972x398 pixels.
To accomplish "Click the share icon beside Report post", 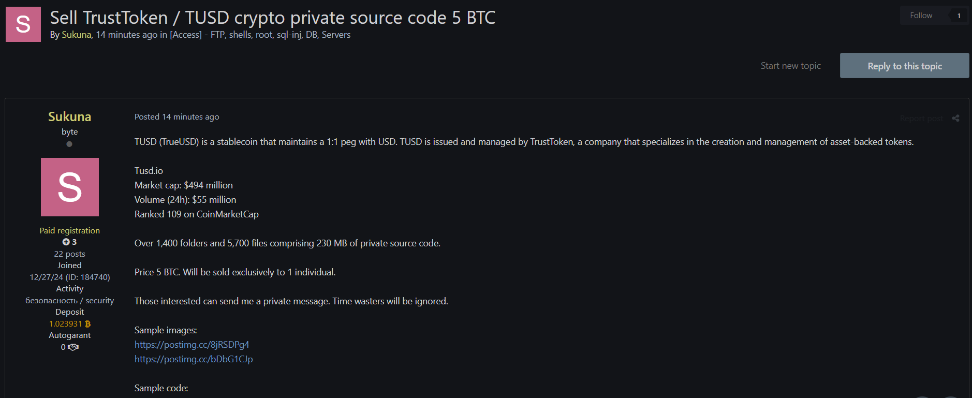I will coord(955,119).
